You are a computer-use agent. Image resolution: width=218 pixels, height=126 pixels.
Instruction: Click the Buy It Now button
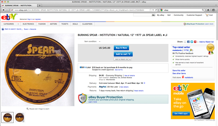tap(121, 48)
